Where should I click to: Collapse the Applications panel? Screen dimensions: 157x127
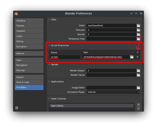pos(49,82)
